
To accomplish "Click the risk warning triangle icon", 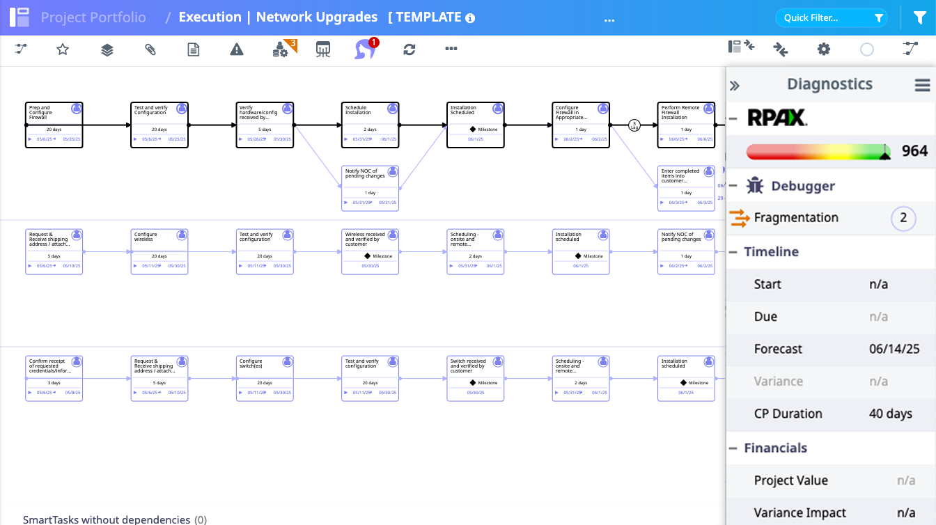I will pyautogui.click(x=235, y=49).
